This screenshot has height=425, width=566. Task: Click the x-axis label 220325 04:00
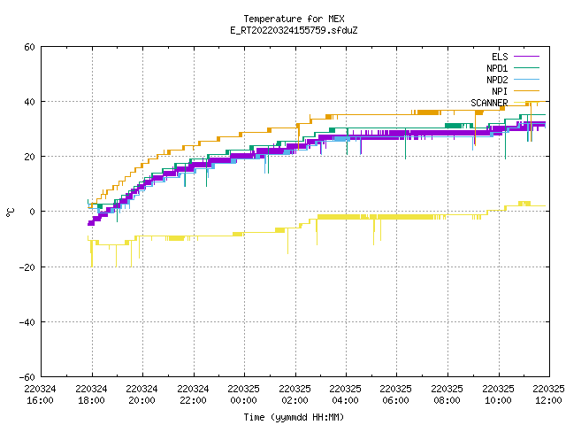346,395
